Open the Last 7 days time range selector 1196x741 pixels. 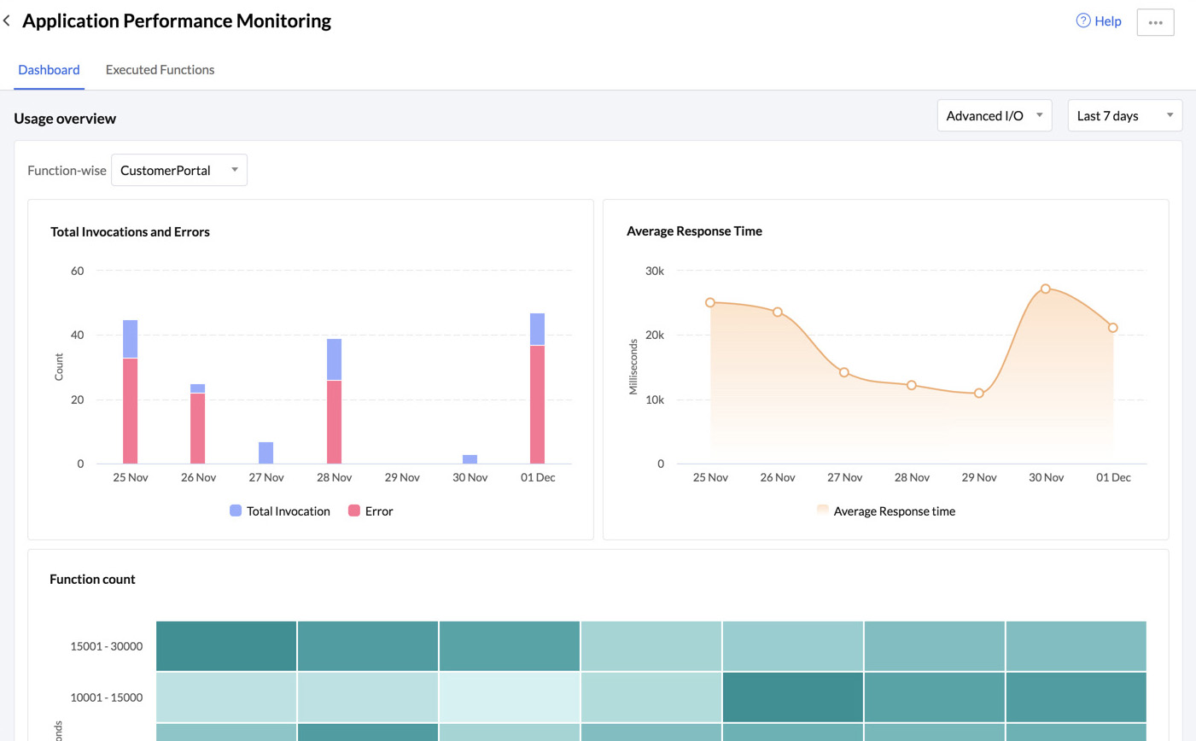(x=1124, y=115)
